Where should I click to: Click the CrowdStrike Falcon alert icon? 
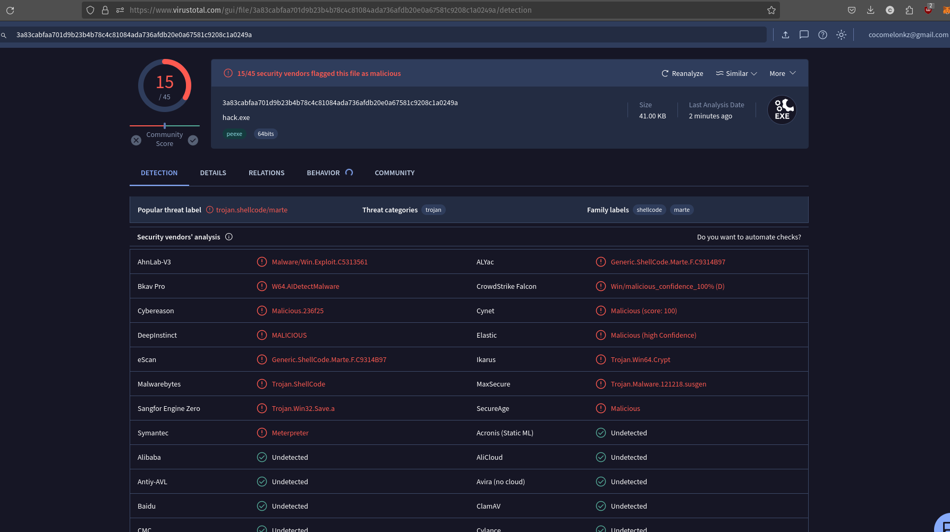click(x=601, y=286)
